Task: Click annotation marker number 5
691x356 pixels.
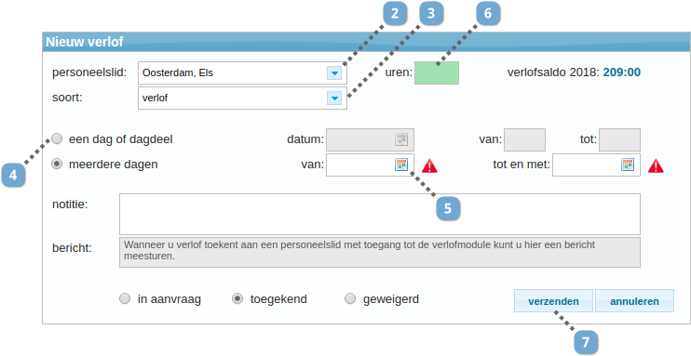Action: click(x=448, y=208)
